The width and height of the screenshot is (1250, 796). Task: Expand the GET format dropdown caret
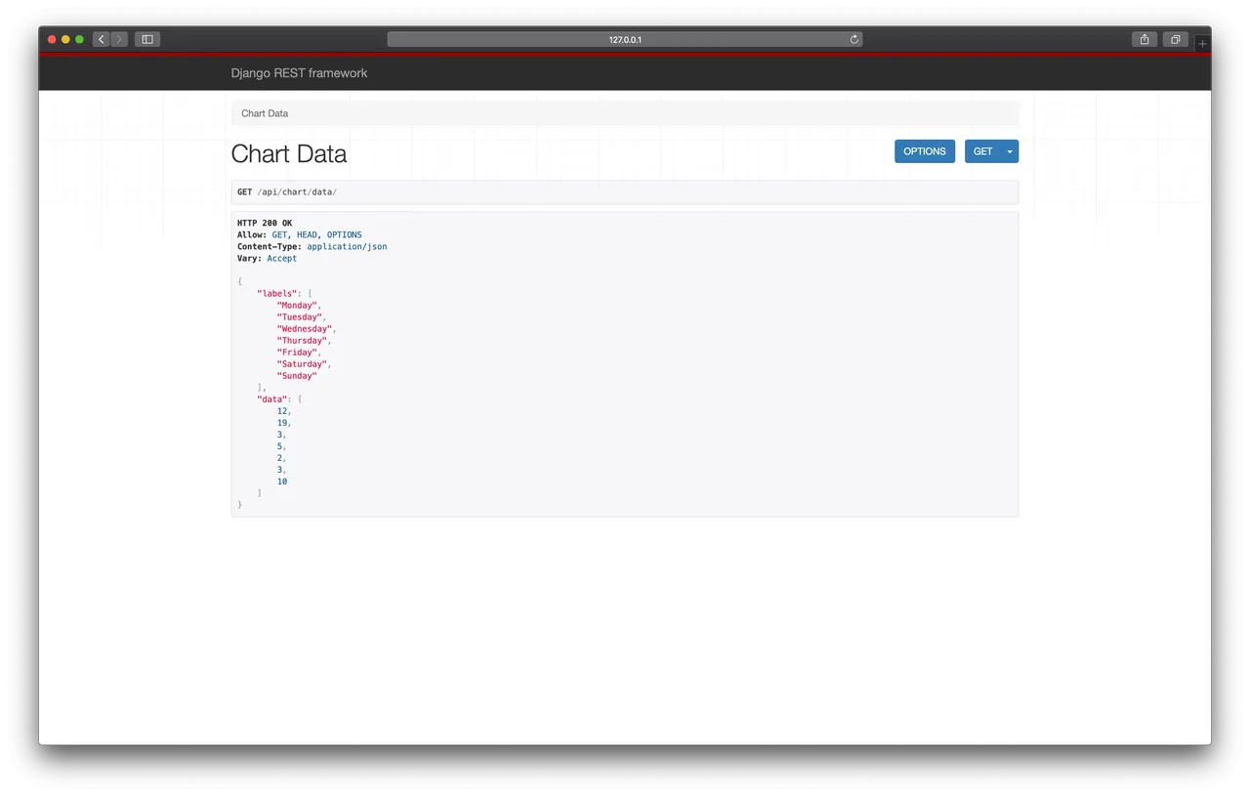[1010, 151]
